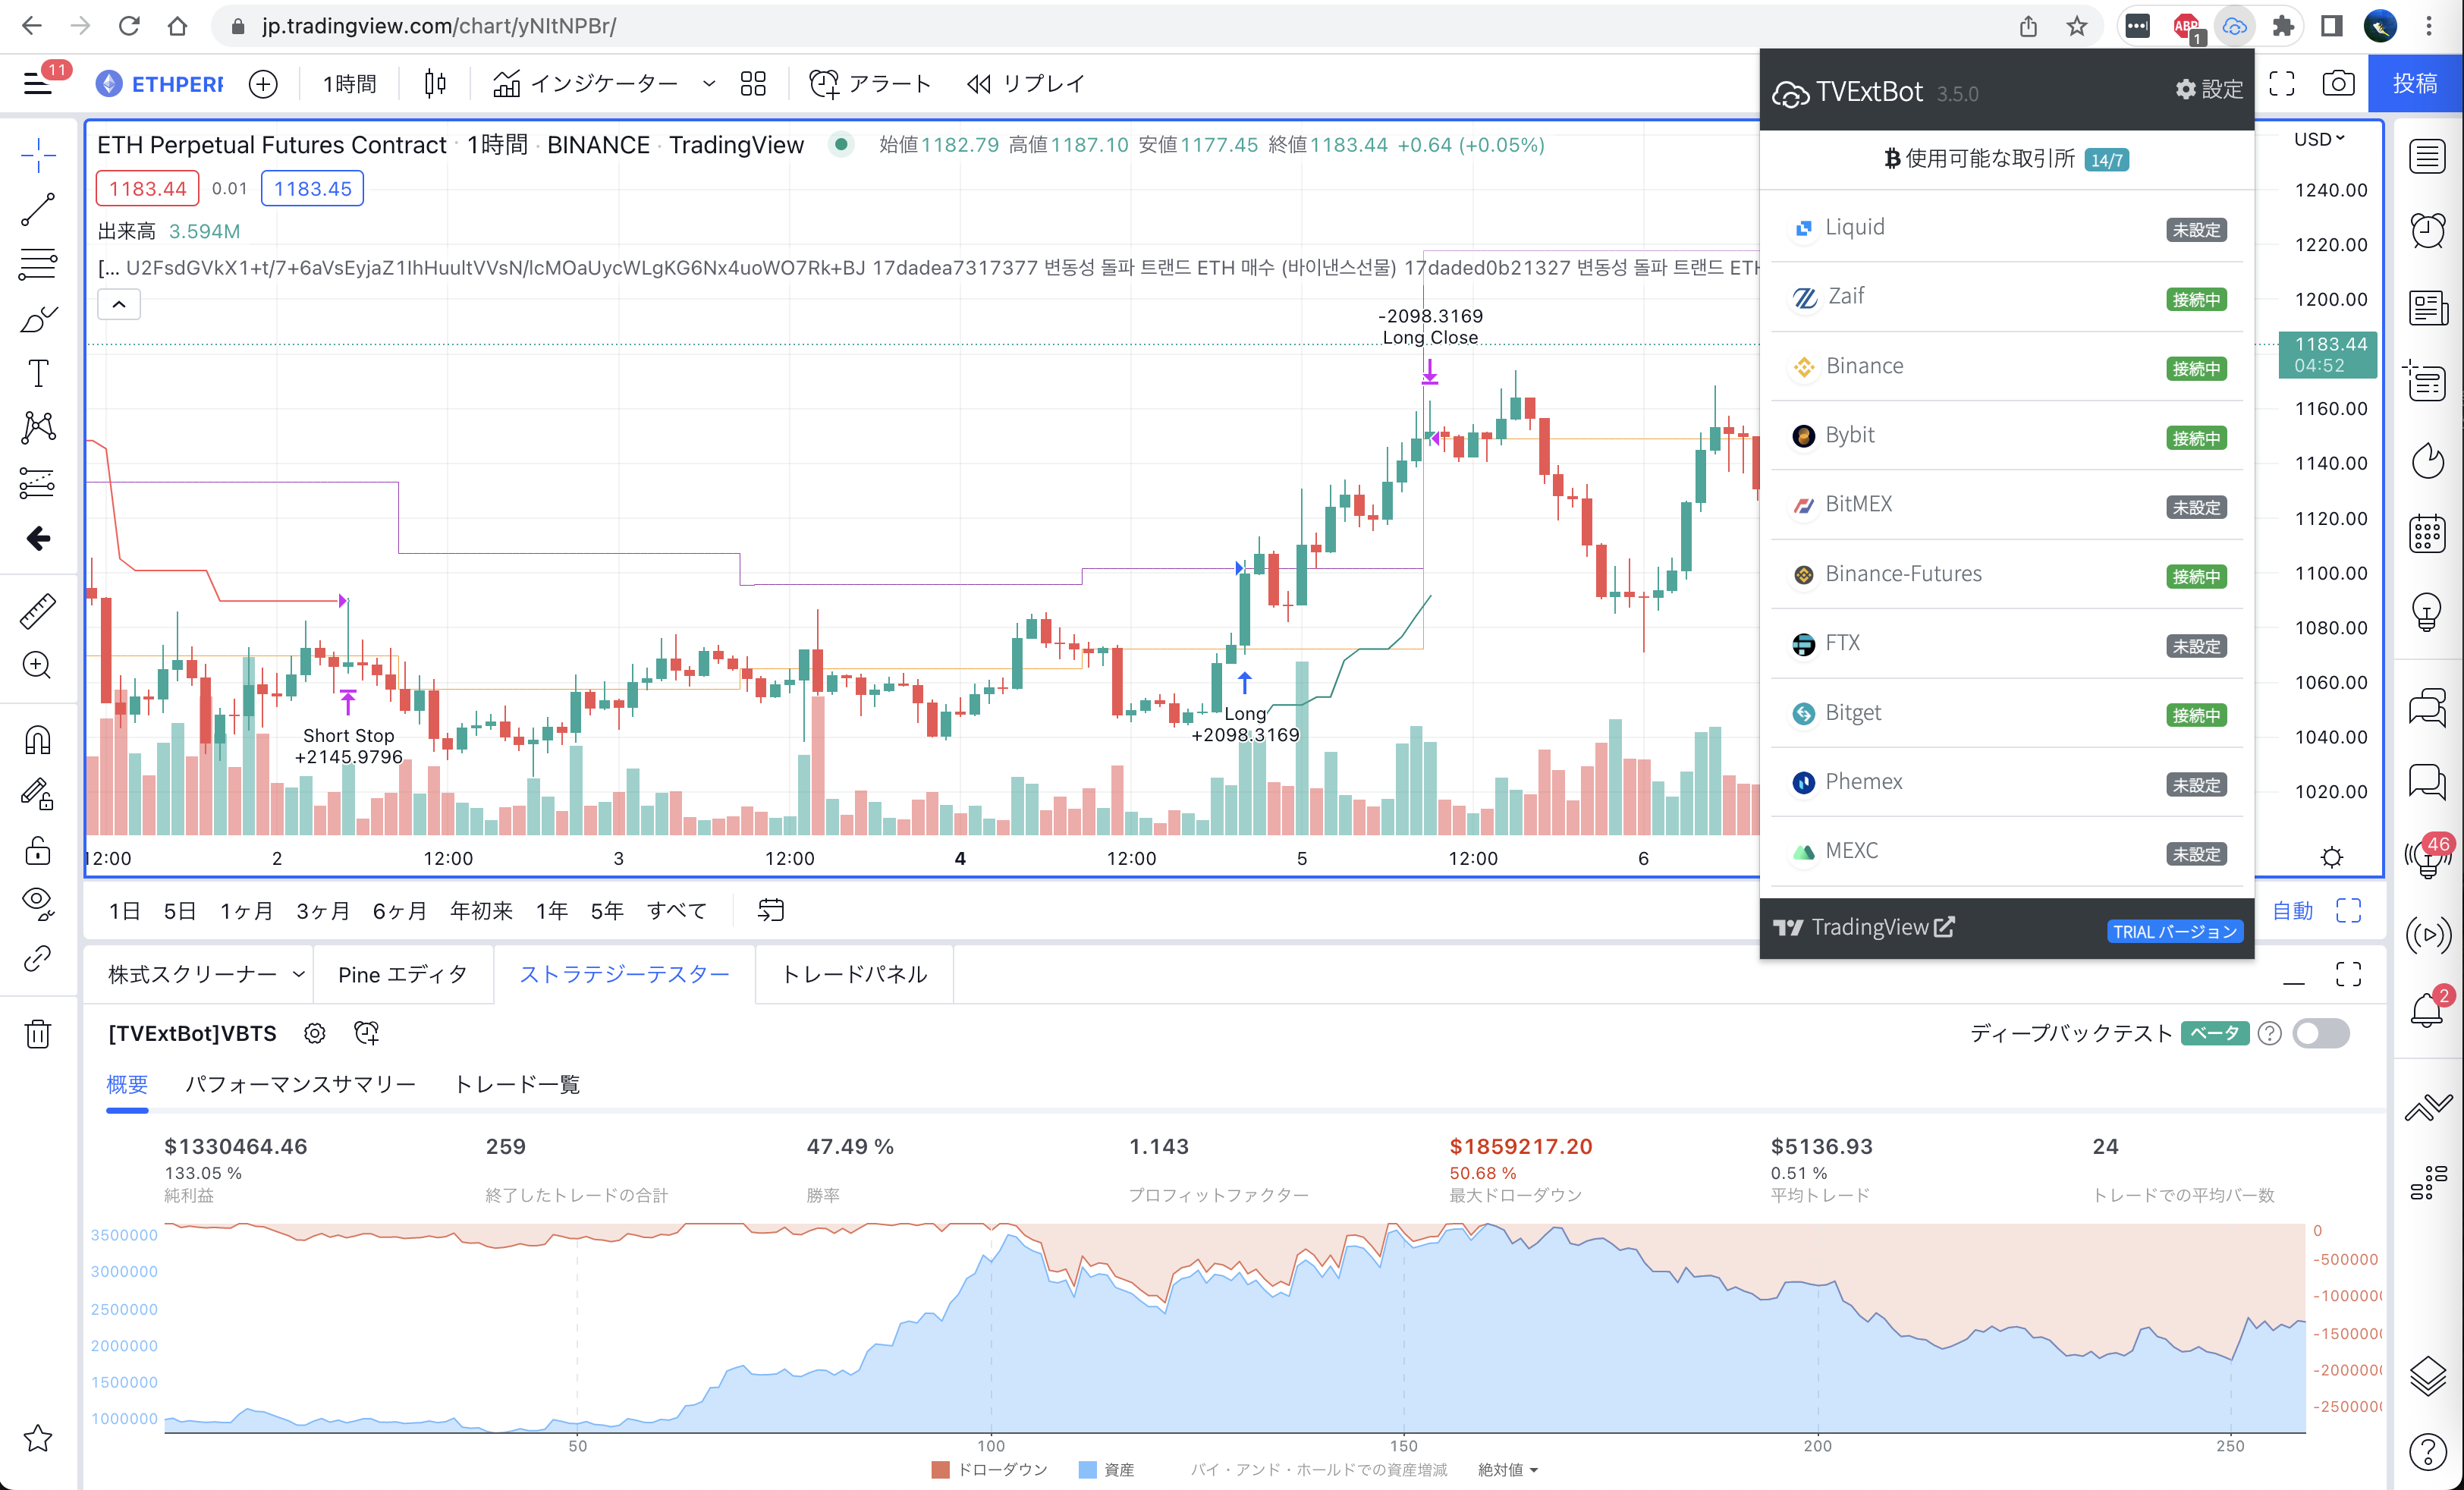
Task: Collapse the indicator legend chevron
Action: click(119, 304)
